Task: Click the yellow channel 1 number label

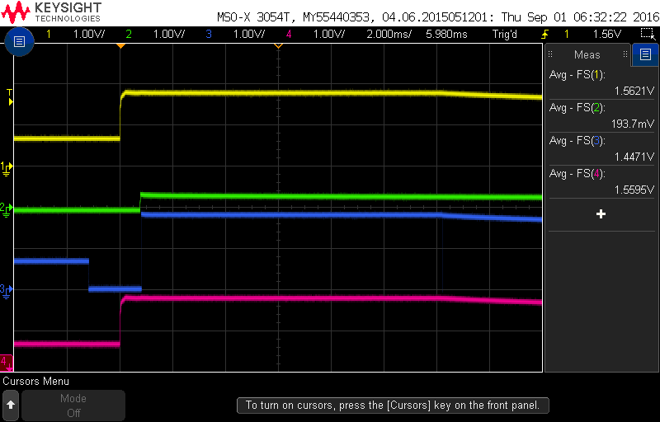Action: 49,34
